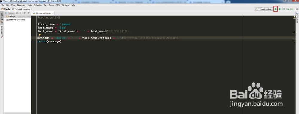Open the Run menu
Image resolution: width=299 pixels, height=114 pixels.
(x=45, y=5)
